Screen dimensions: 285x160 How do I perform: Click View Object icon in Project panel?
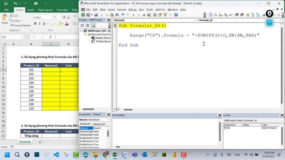click(87, 25)
